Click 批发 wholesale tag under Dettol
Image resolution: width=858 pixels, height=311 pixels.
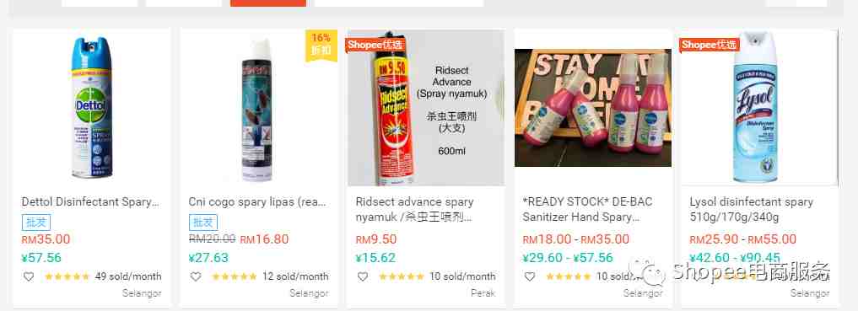36,222
